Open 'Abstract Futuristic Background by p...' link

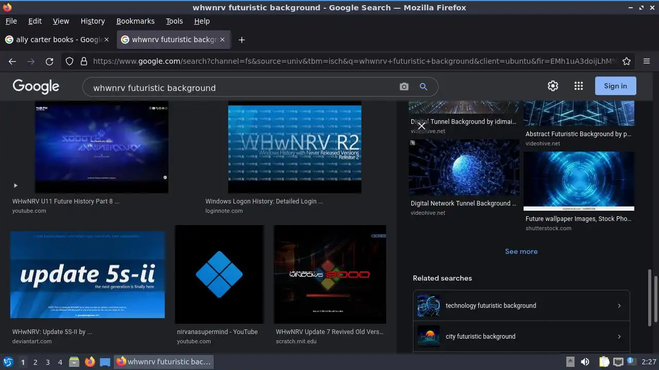pyautogui.click(x=578, y=134)
